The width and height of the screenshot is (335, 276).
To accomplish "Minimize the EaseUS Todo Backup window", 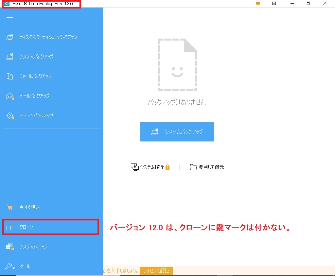I will click(x=292, y=3).
